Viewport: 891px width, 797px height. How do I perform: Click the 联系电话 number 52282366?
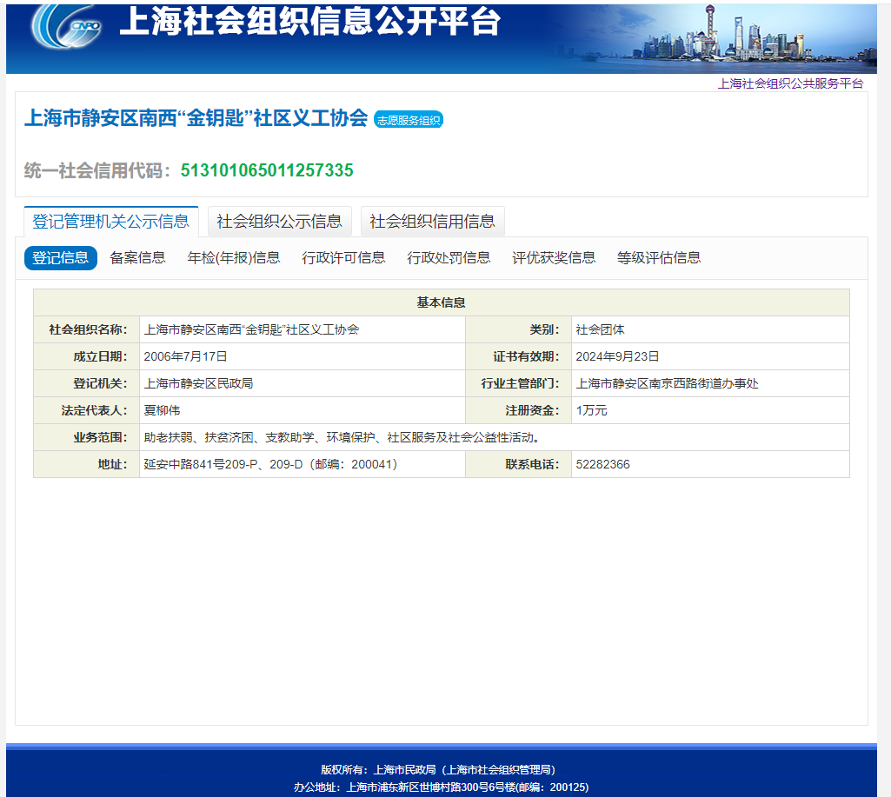[602, 464]
